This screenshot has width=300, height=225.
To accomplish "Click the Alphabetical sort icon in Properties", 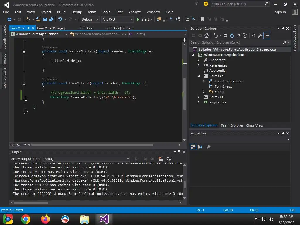I will tap(200, 147).
